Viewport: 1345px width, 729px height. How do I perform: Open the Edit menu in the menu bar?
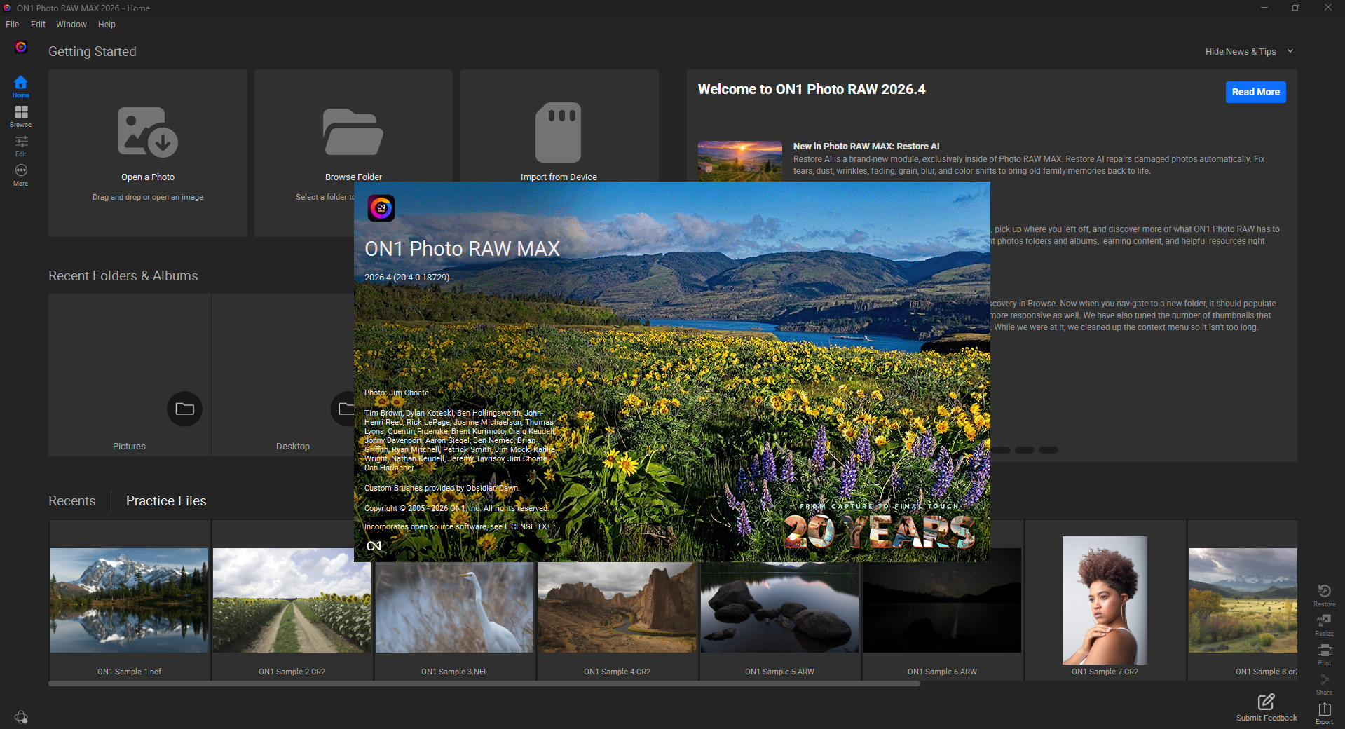(x=38, y=25)
